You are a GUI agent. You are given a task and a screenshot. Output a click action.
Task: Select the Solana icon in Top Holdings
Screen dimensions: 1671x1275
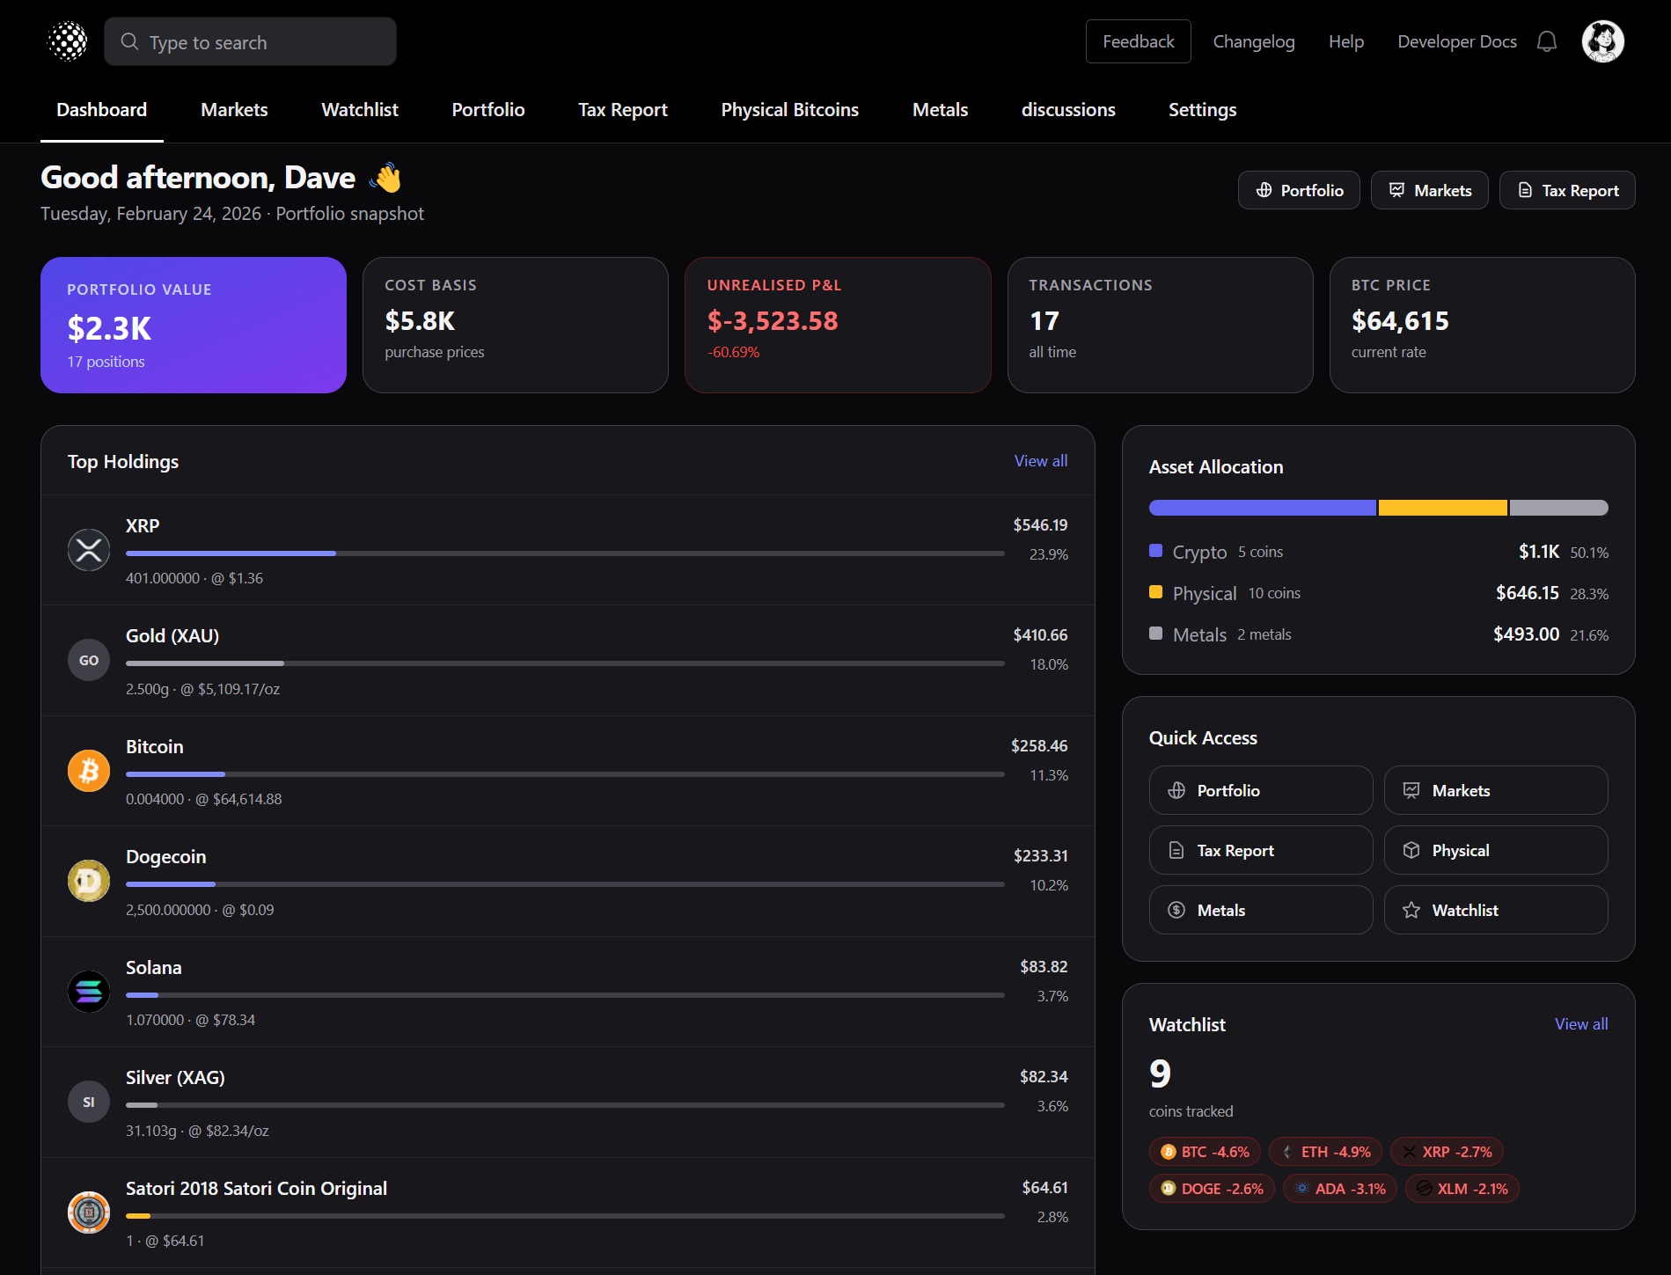point(88,992)
